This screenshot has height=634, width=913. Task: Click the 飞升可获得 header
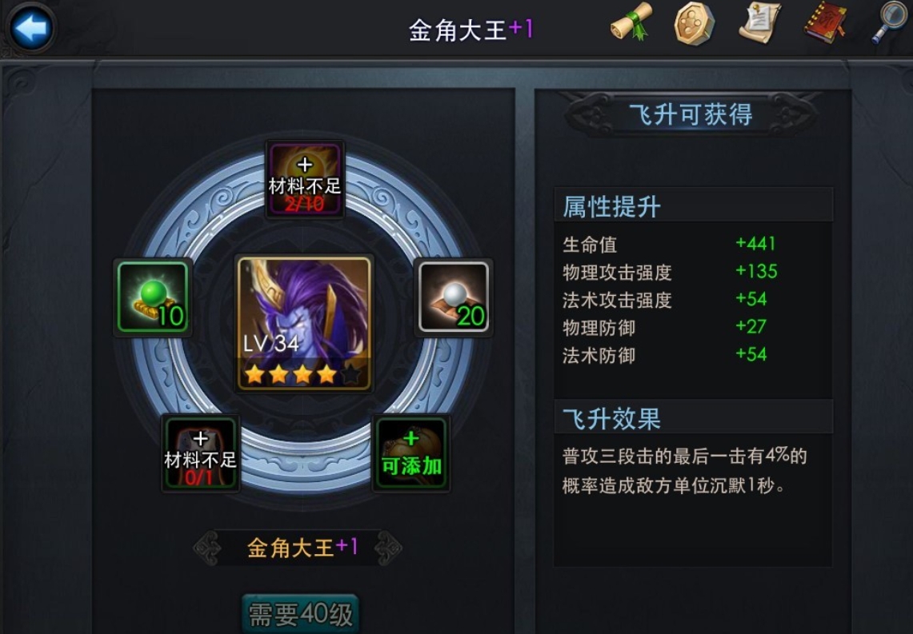[691, 114]
